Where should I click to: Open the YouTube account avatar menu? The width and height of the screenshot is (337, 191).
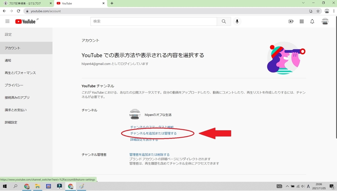[325, 21]
